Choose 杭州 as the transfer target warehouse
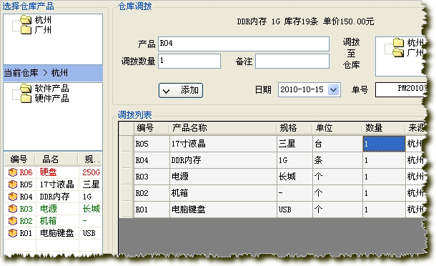Viewport: 436px width, 266px height. [415, 43]
